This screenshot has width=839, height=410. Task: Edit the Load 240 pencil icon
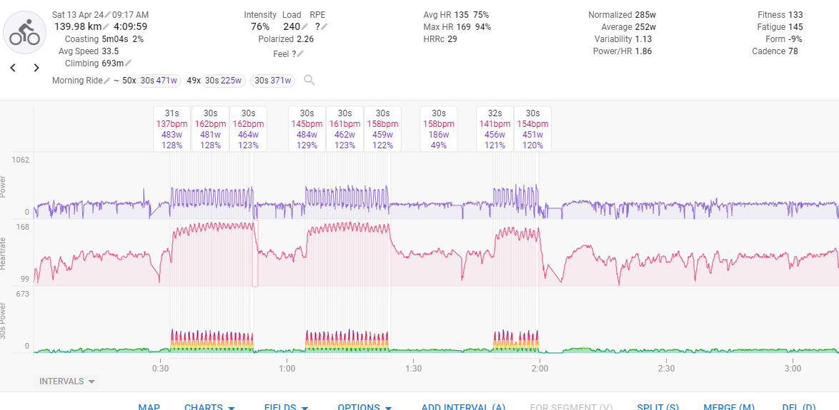304,27
